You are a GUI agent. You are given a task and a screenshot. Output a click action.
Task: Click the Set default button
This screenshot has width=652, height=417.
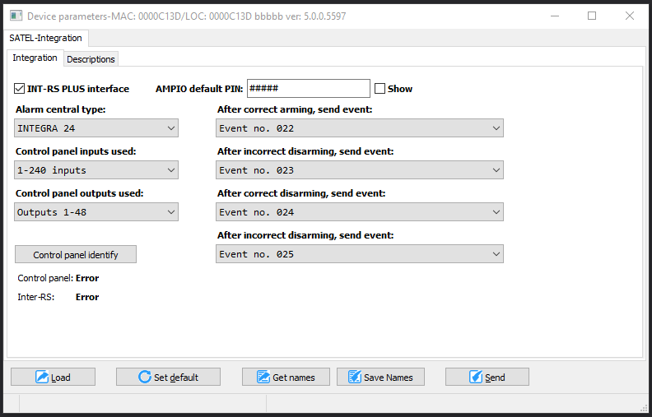point(168,377)
